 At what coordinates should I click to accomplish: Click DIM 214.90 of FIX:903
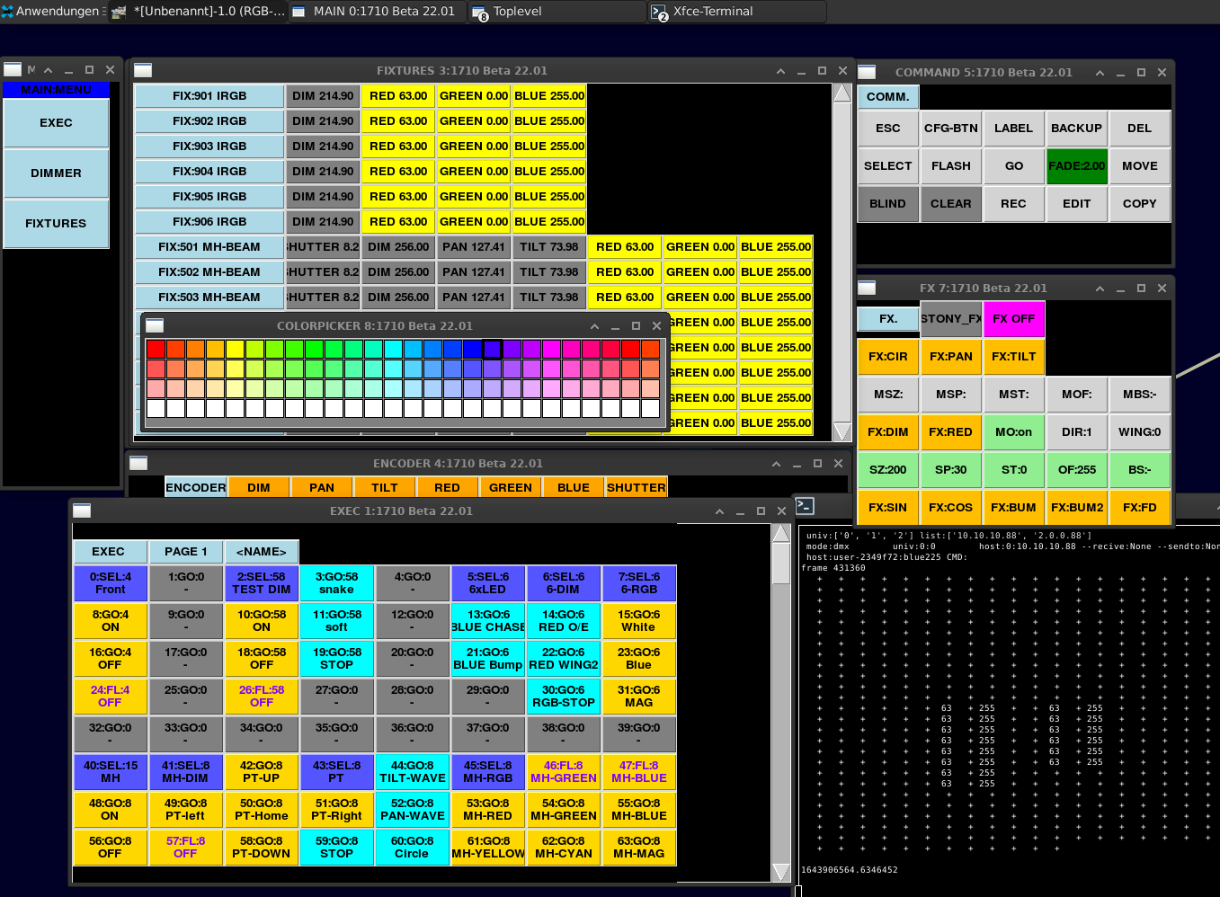click(323, 147)
